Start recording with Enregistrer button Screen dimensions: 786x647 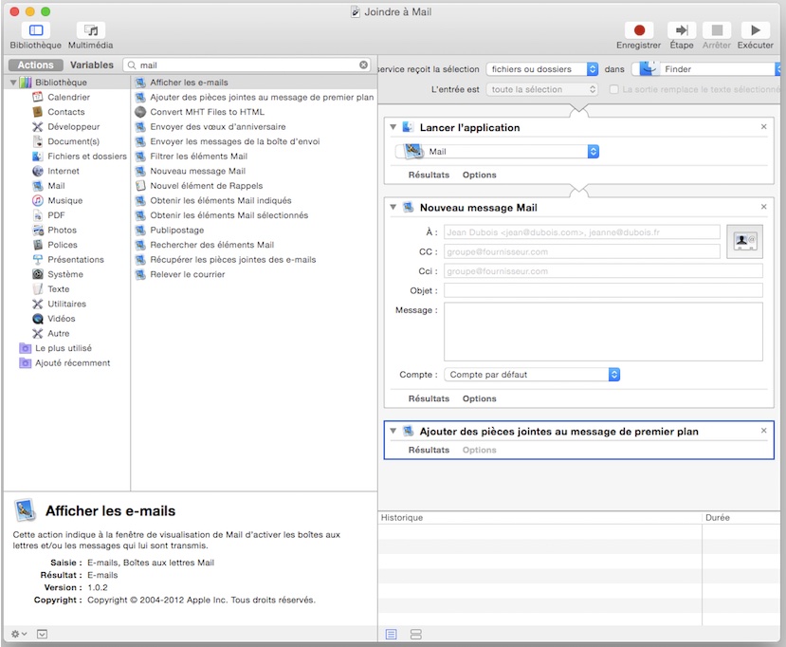(639, 30)
